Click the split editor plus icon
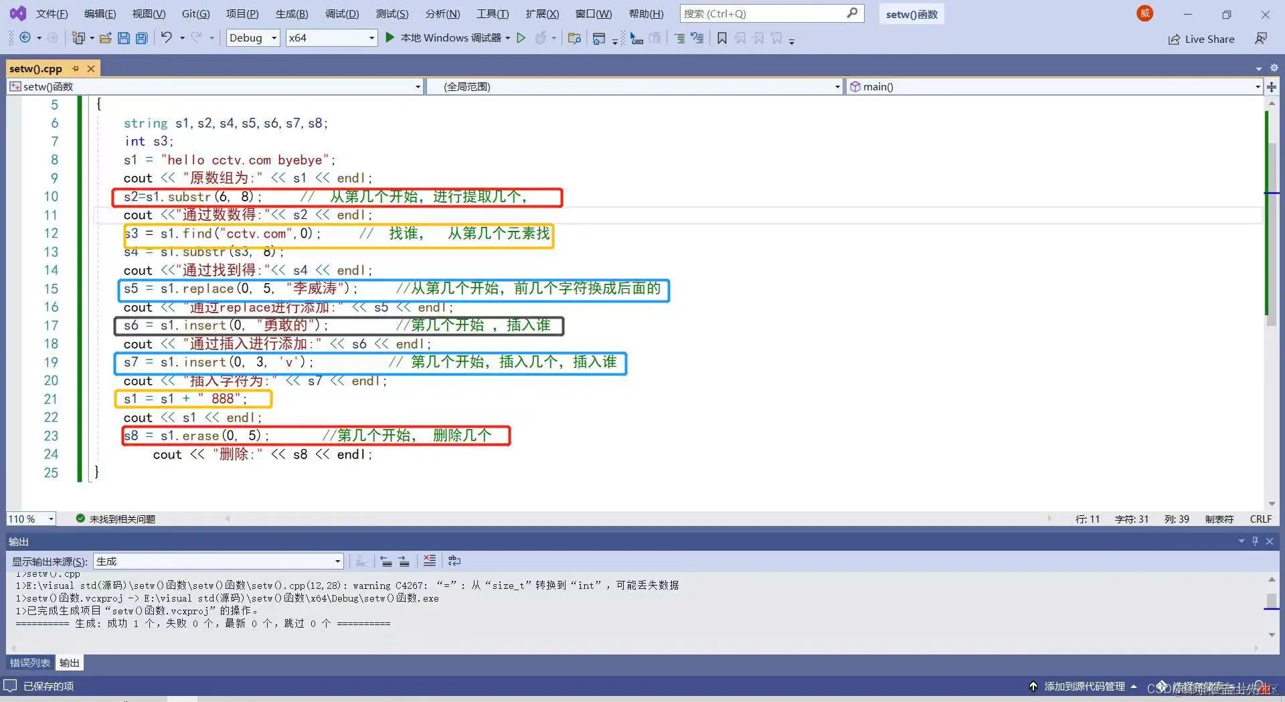 (1272, 86)
